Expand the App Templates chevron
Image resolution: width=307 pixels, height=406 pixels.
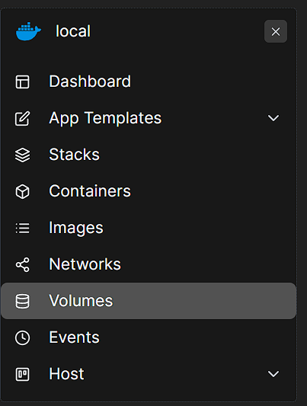(x=273, y=118)
